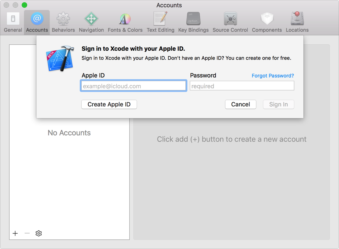Click the add (+) account button

(x=15, y=233)
